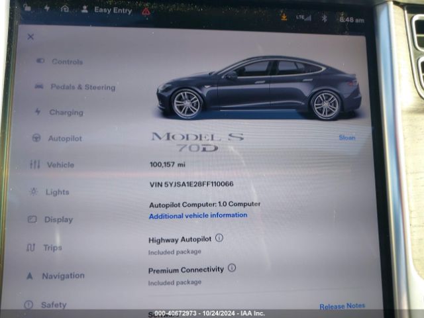Click the sliders icon beside Vehicle
Screen dimensions: 424x318
click(35, 164)
